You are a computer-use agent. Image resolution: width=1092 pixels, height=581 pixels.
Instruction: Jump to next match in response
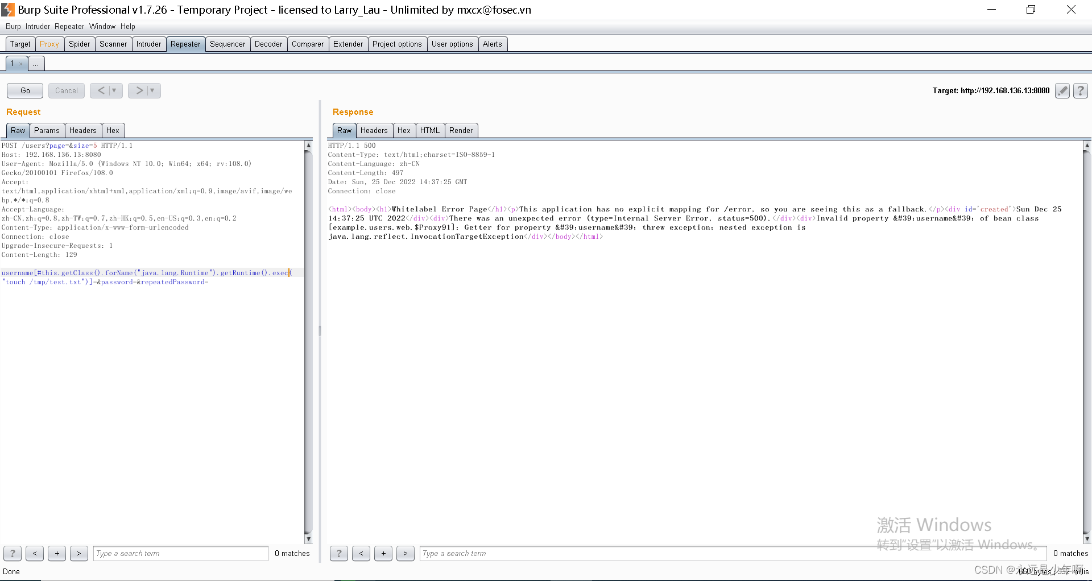tap(406, 553)
